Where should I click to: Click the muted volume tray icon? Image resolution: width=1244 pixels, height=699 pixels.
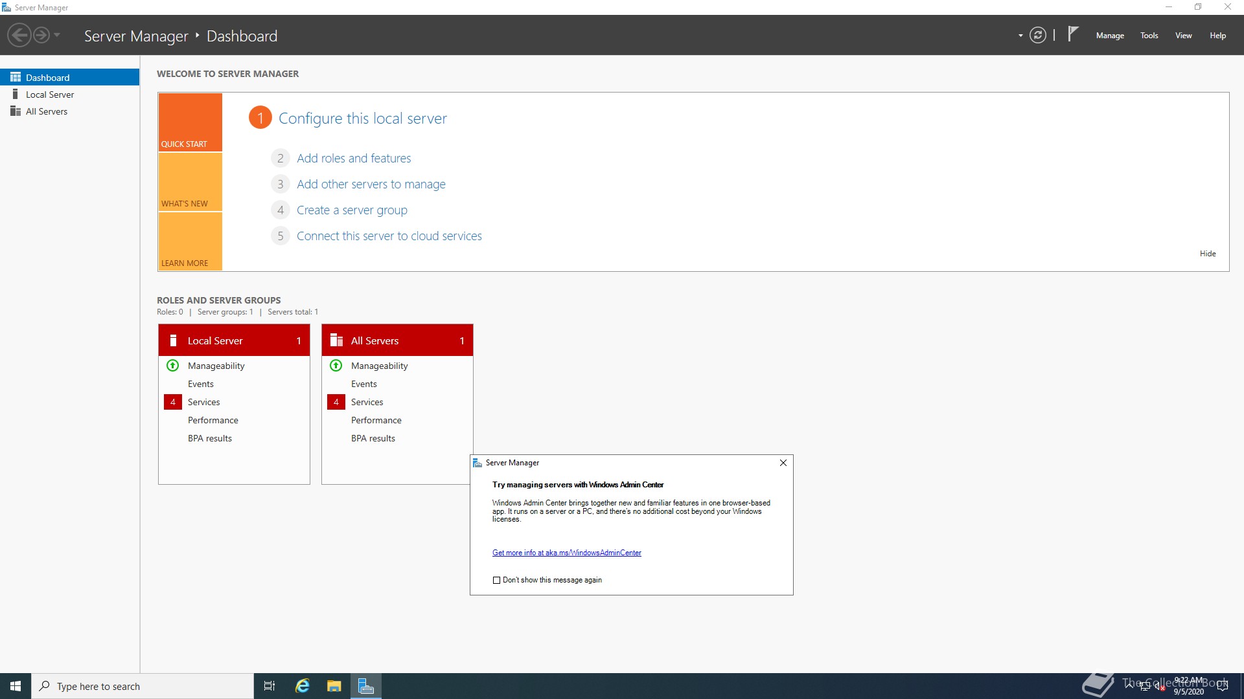[x=1159, y=686]
